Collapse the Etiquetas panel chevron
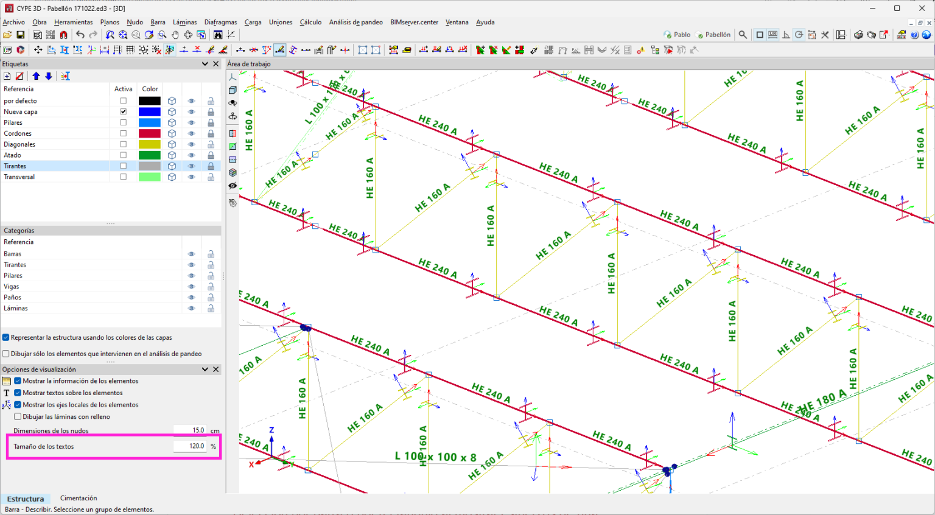The width and height of the screenshot is (935, 515). (x=205, y=64)
